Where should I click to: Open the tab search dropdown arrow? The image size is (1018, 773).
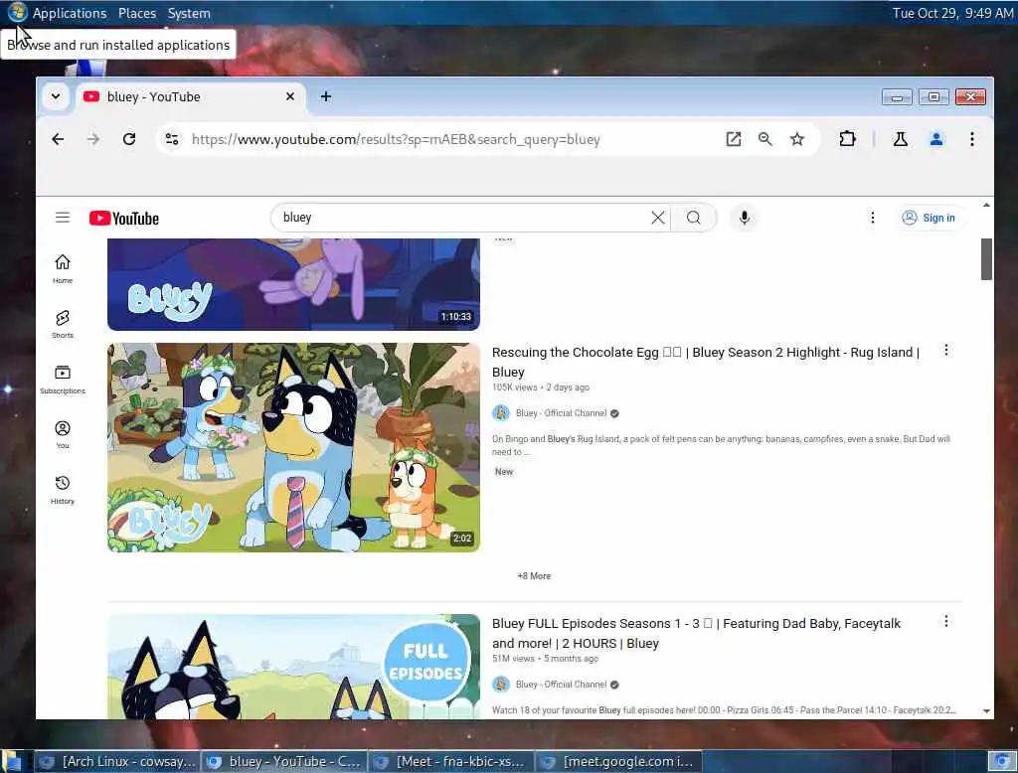click(56, 96)
